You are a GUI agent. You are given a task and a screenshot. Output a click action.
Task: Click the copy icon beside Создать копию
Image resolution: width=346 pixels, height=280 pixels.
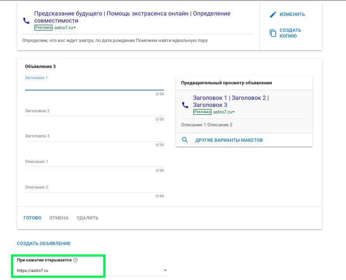click(273, 33)
